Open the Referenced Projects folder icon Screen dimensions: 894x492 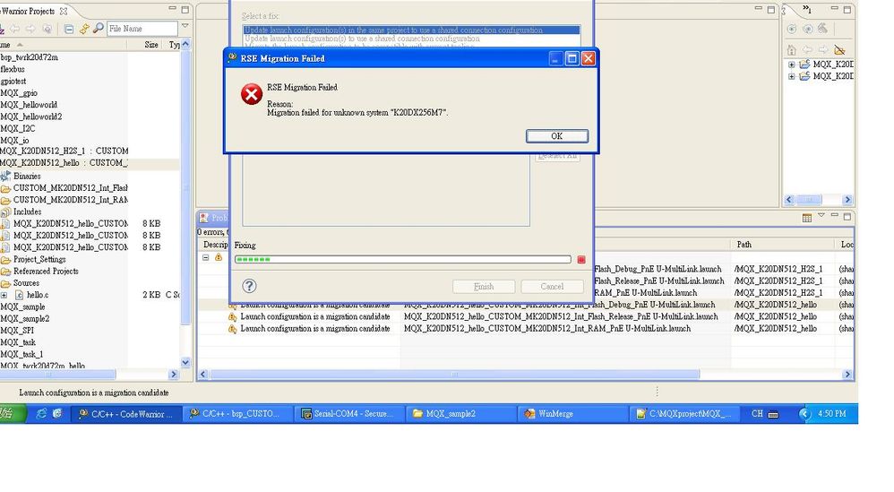5,272
